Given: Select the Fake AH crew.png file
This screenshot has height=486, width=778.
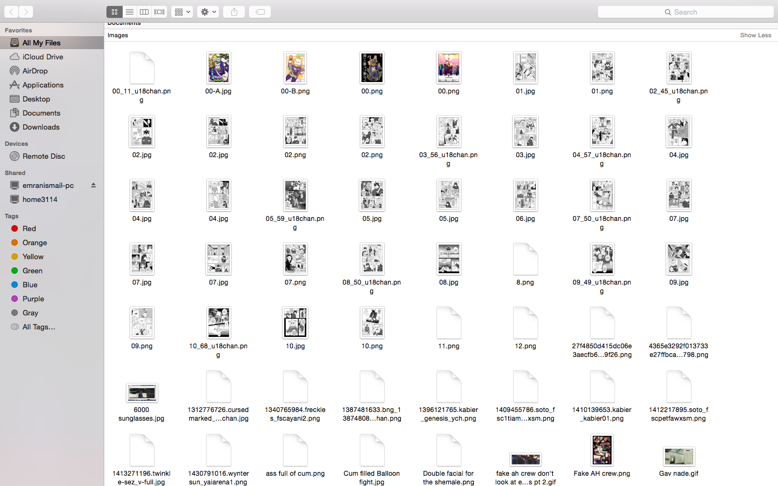Looking at the screenshot, I should pyautogui.click(x=602, y=450).
